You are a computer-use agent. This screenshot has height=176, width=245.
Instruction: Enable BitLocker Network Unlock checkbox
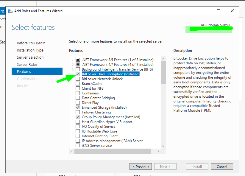pos(78,79)
